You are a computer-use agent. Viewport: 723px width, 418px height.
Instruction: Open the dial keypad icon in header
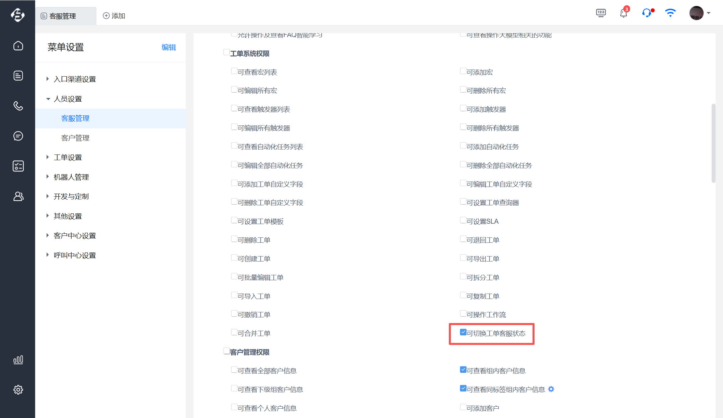601,13
